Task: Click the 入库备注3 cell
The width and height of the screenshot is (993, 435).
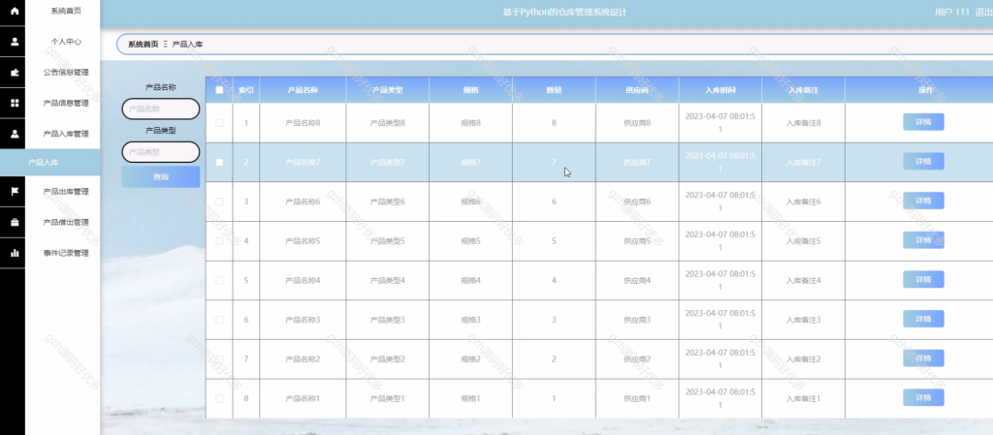Action: 804,320
